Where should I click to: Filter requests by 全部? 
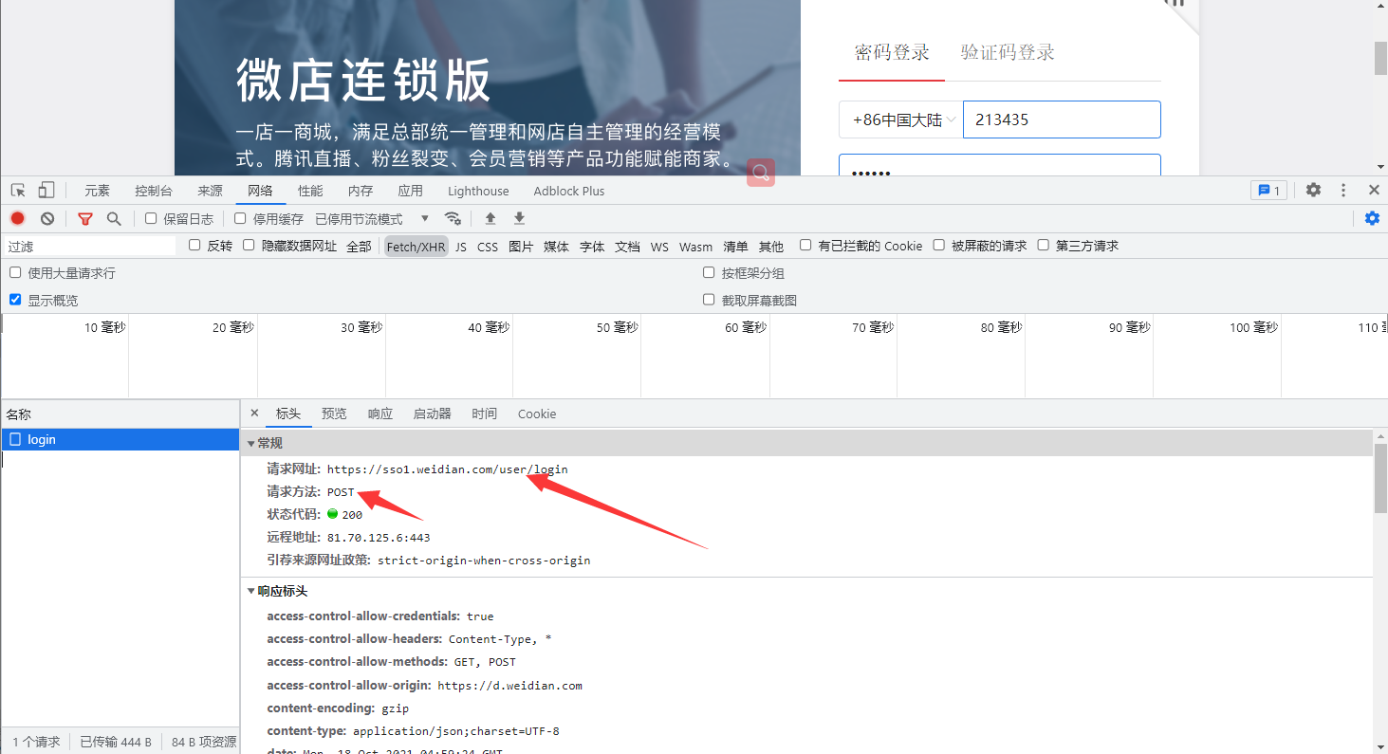click(x=359, y=246)
